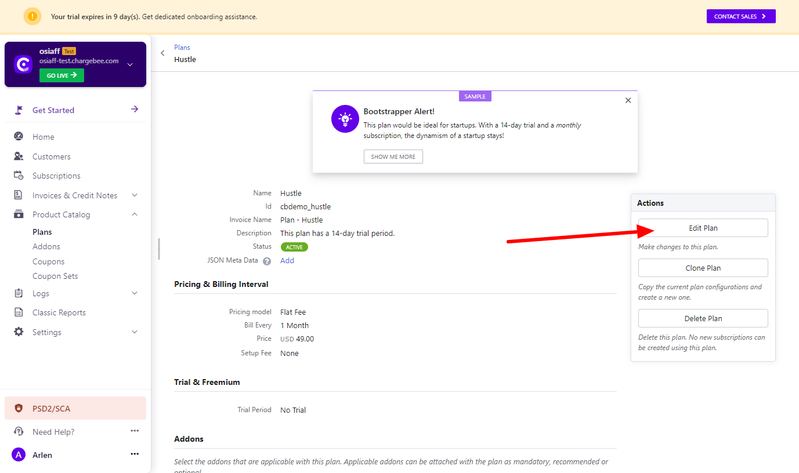This screenshot has width=799, height=473.
Task: Click the Flat Fee pricing model value
Action: point(293,312)
